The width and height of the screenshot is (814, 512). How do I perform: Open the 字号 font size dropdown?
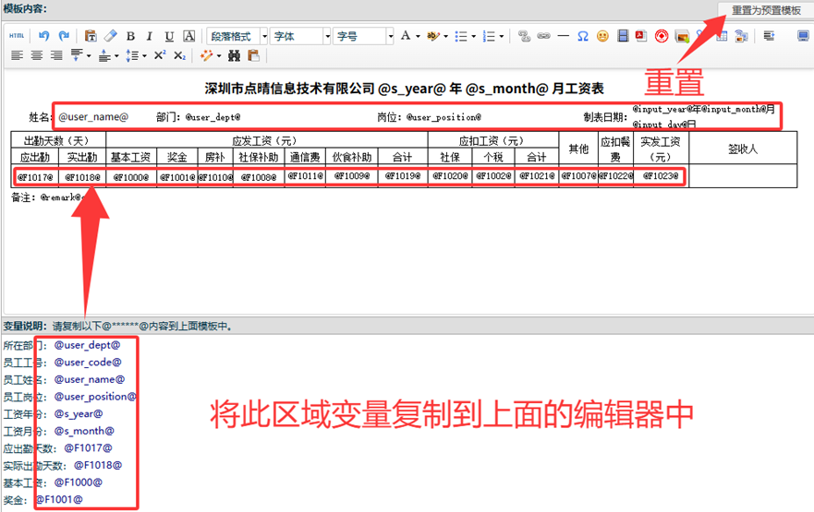pos(363,36)
